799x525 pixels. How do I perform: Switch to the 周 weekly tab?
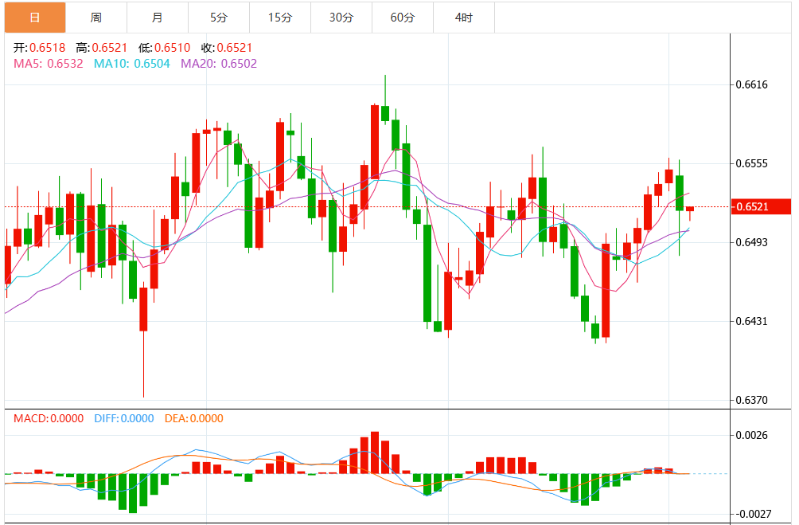(96, 18)
